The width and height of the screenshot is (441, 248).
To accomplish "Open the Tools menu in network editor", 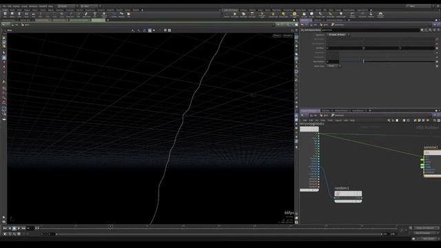I will click(330, 121).
